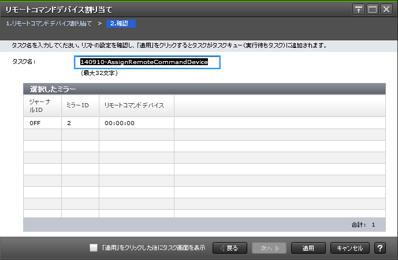The height and width of the screenshot is (260, 398).
Task: Click the 合計: 1 total count
Action: point(363,224)
